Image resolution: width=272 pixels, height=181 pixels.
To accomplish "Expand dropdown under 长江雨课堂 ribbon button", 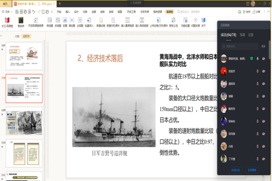I will [7, 29].
